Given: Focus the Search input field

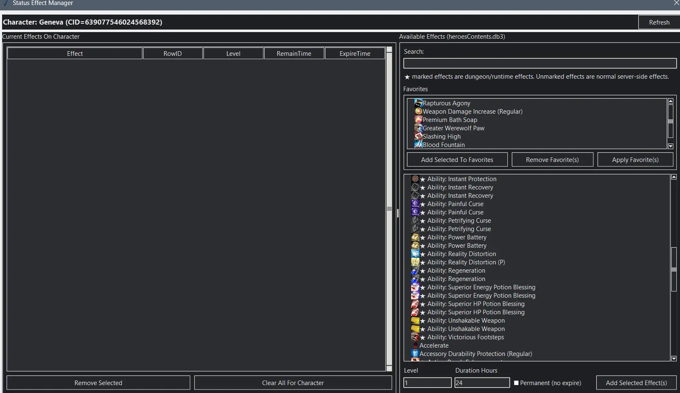Looking at the screenshot, I should click(x=540, y=63).
